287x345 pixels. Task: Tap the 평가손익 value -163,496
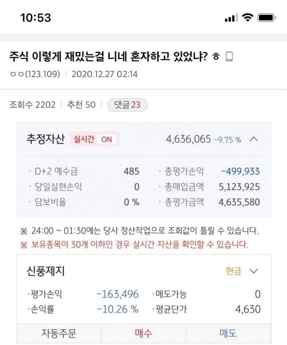(117, 294)
